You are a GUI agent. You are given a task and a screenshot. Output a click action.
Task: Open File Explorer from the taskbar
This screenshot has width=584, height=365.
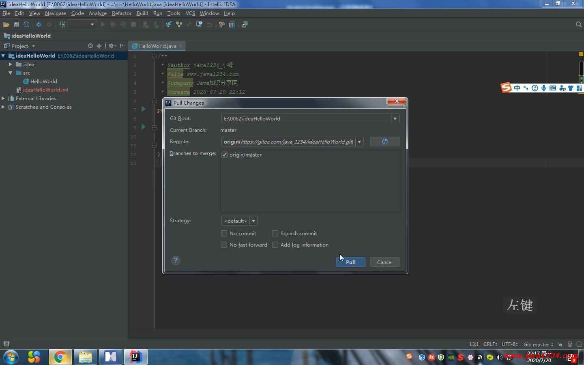click(x=86, y=357)
